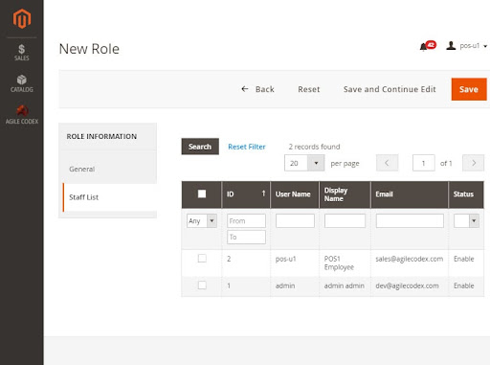Go to previous page arrow
This screenshot has height=365, width=490.
tap(387, 163)
